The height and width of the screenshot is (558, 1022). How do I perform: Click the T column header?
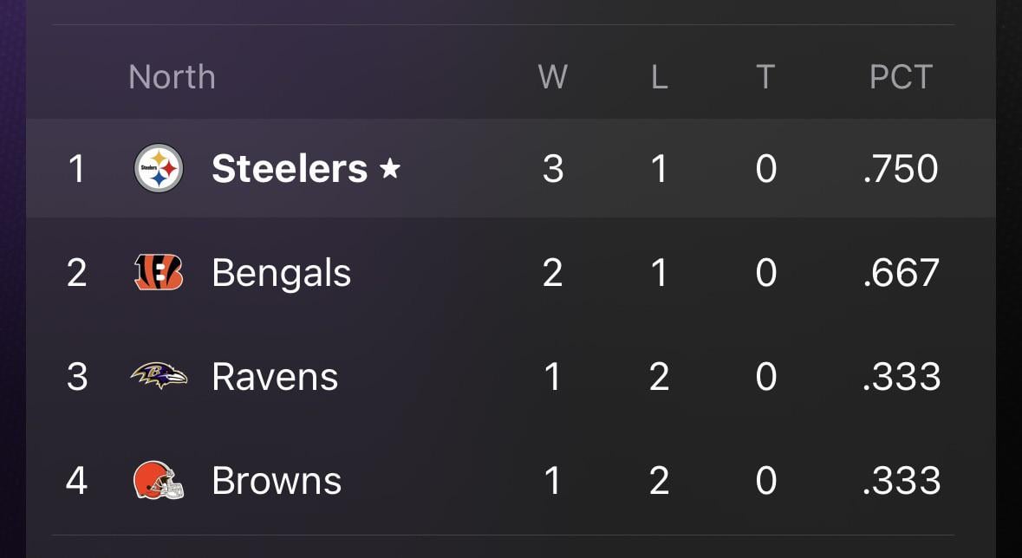[x=765, y=77]
